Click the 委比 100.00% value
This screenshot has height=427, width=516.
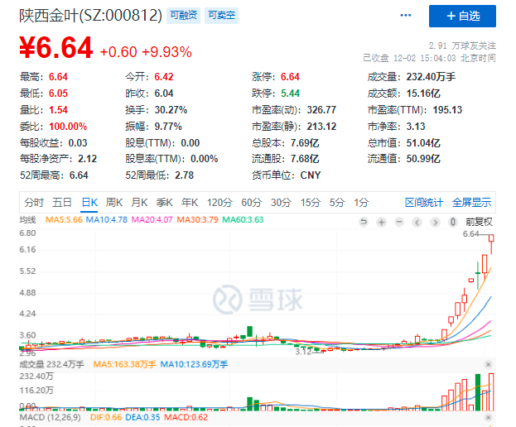68,127
